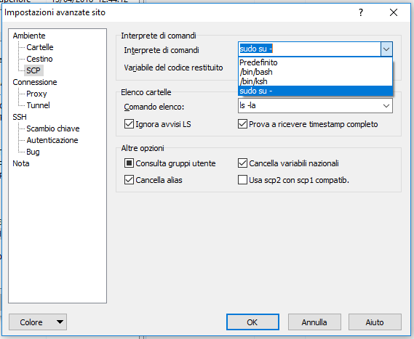Open the Tunnel settings page
The height and width of the screenshot is (339, 414).
[x=38, y=105]
